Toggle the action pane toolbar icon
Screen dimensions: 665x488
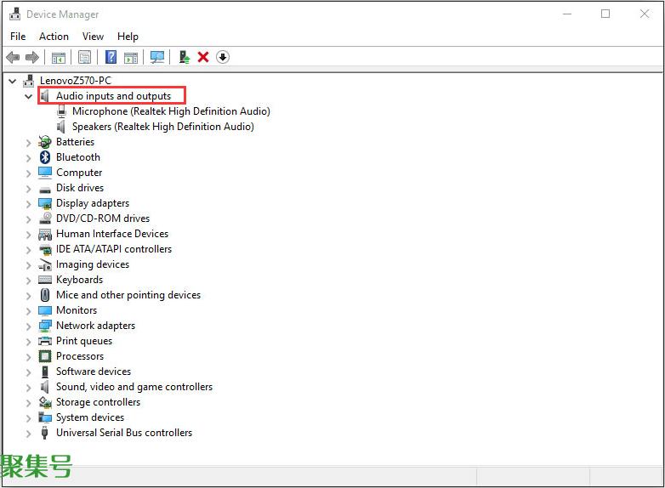(131, 57)
